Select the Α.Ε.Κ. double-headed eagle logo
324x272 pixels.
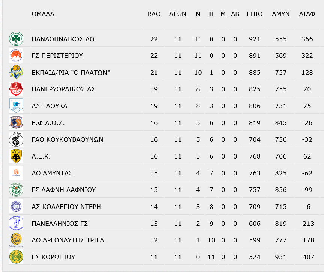point(16,156)
